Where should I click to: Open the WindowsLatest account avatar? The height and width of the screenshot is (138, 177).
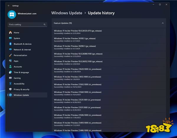[12, 15]
